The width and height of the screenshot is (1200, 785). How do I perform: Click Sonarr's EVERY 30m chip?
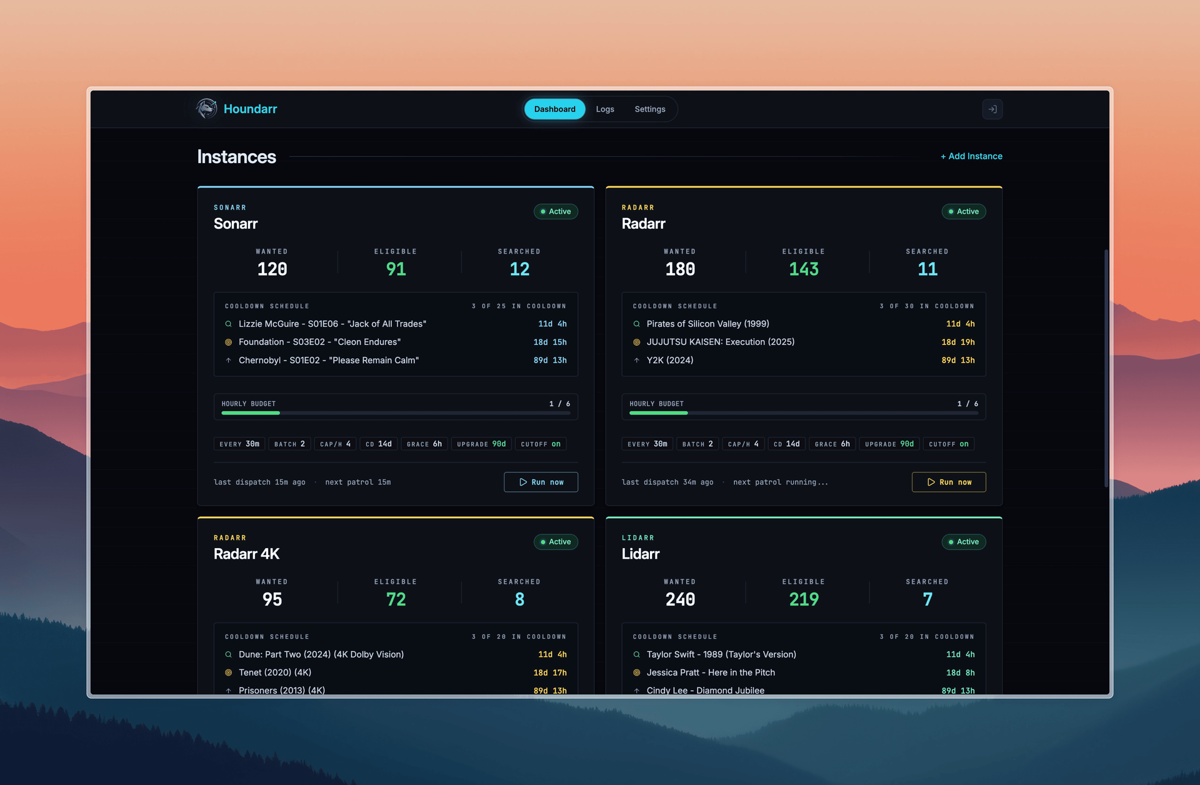pos(239,444)
